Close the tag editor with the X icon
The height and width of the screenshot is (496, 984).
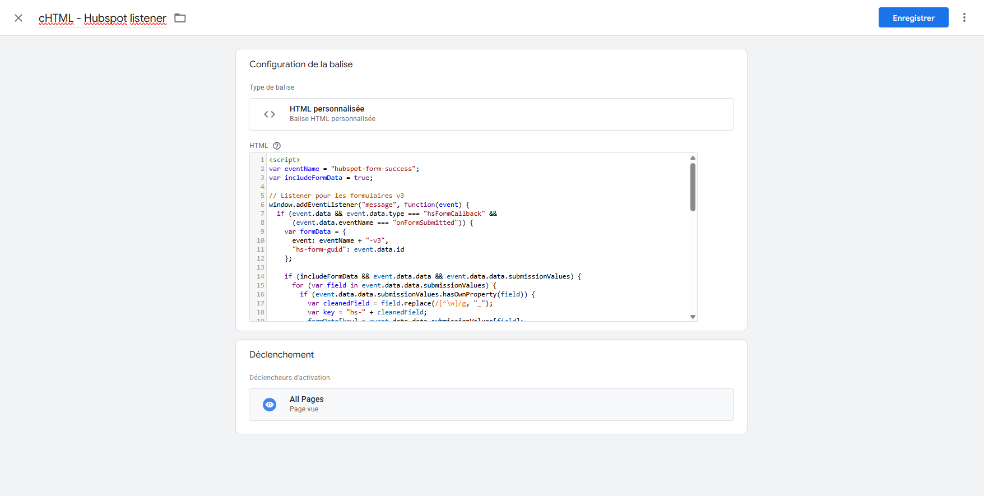[x=18, y=18]
